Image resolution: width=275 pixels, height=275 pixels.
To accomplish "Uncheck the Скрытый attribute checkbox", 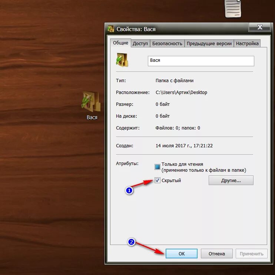I will coord(158,180).
